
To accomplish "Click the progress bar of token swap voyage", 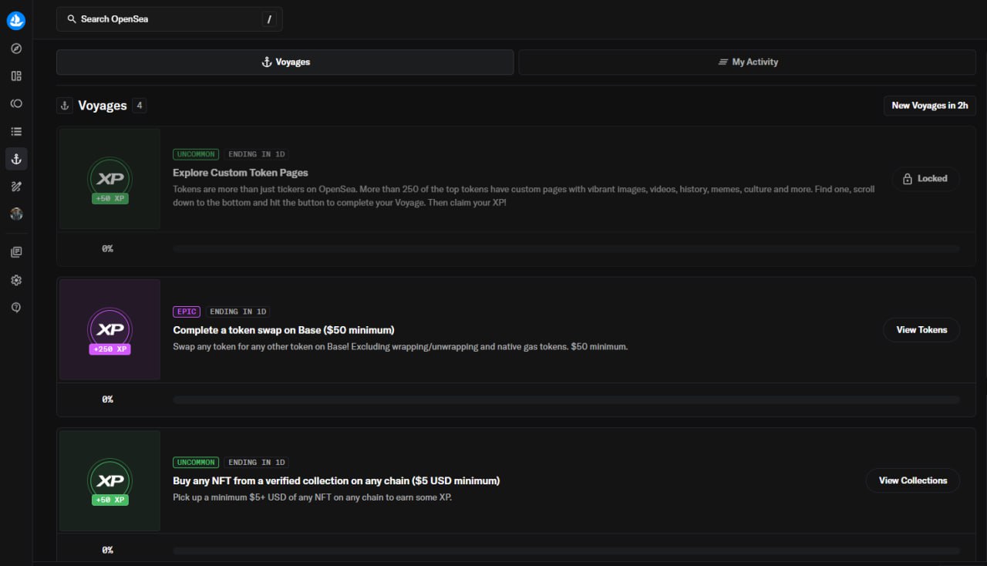I will (x=567, y=399).
